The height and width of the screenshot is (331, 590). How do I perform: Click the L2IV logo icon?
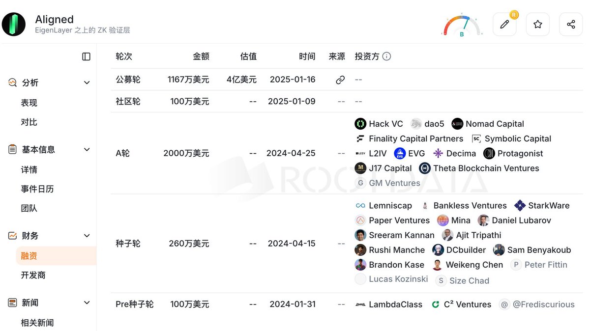pos(360,153)
